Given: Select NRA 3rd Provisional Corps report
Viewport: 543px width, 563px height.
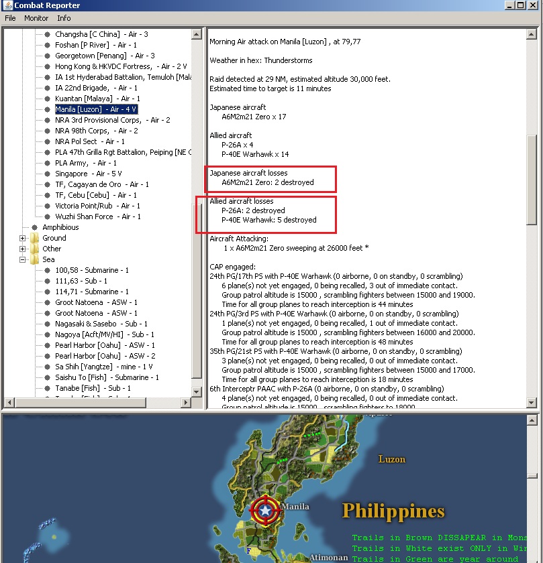Looking at the screenshot, I should pos(113,120).
